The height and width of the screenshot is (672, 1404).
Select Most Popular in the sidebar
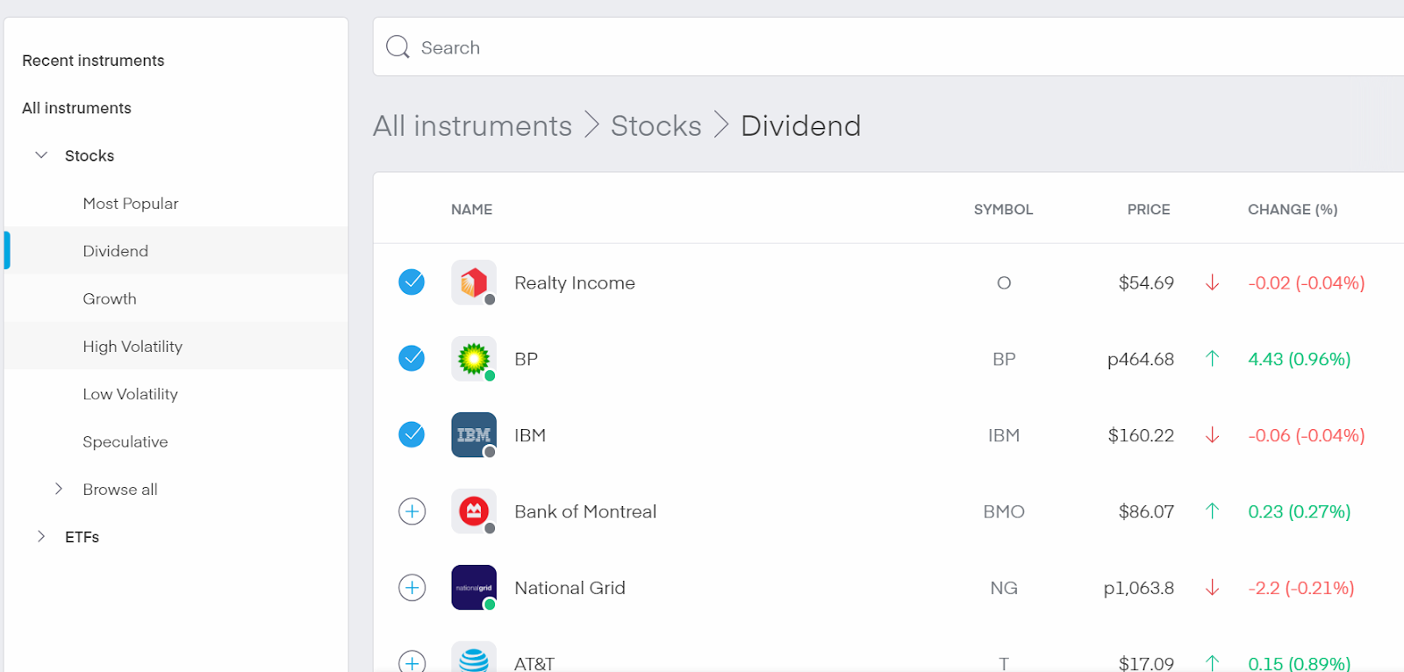131,204
